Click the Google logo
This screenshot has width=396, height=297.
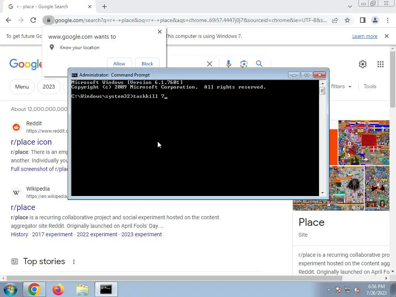click(x=26, y=64)
